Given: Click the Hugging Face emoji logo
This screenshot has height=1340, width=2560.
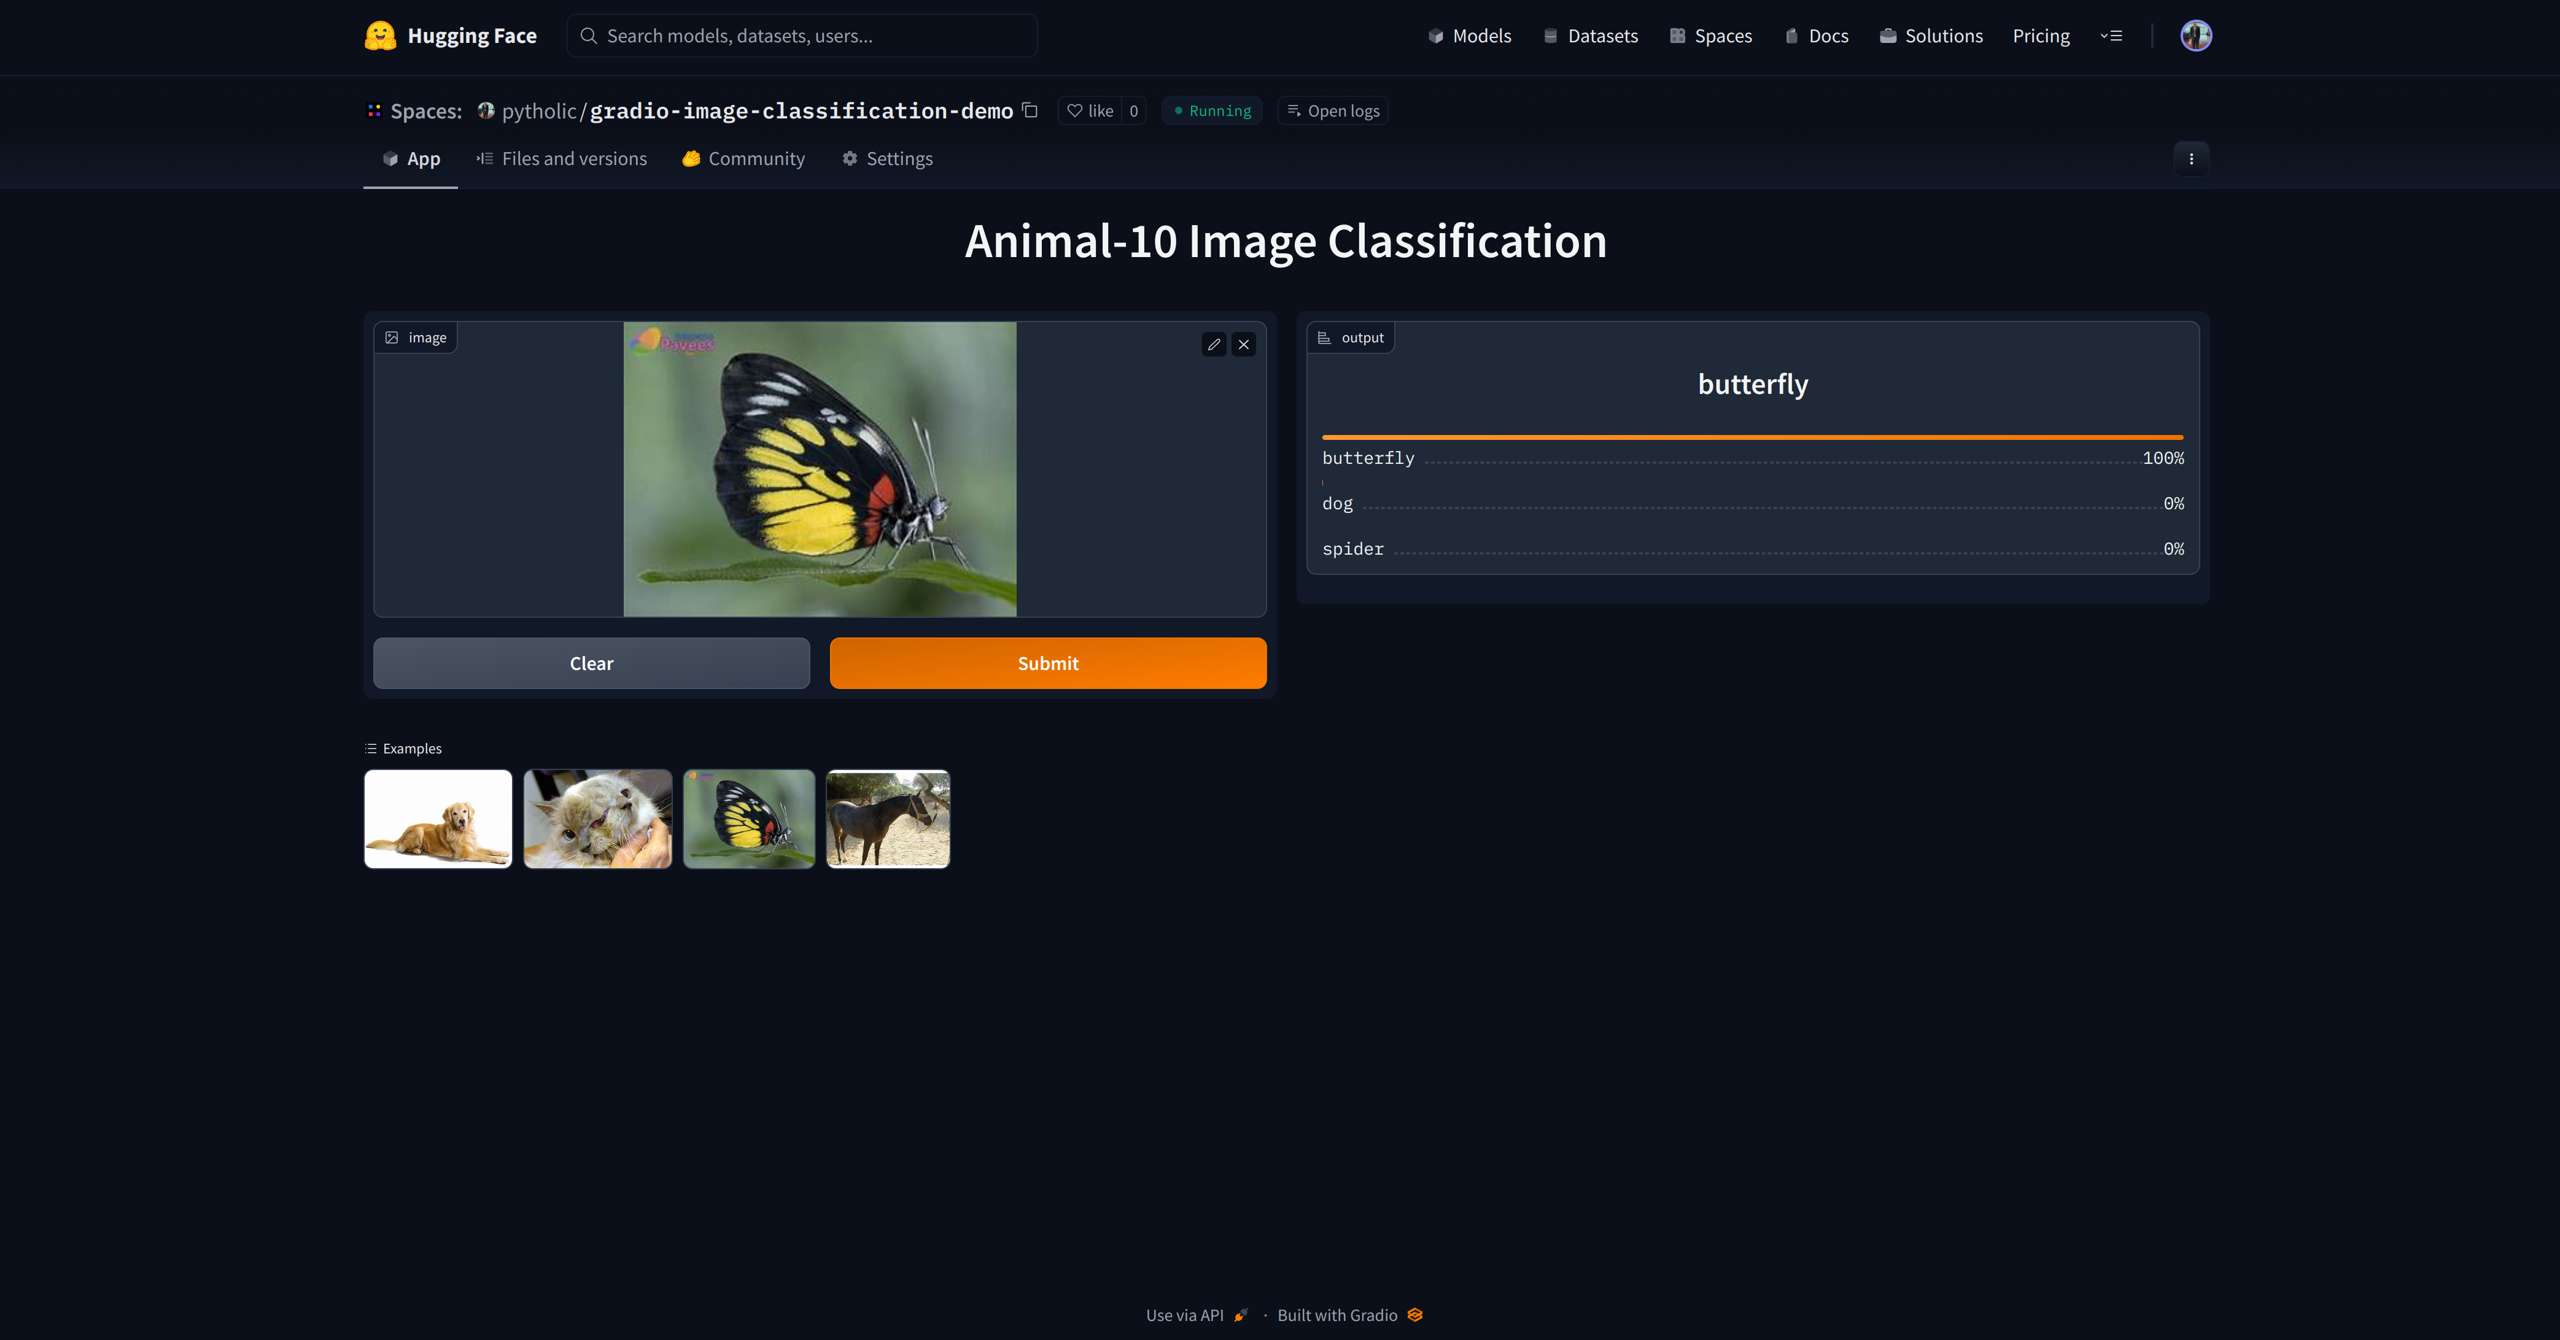Looking at the screenshot, I should (381, 35).
